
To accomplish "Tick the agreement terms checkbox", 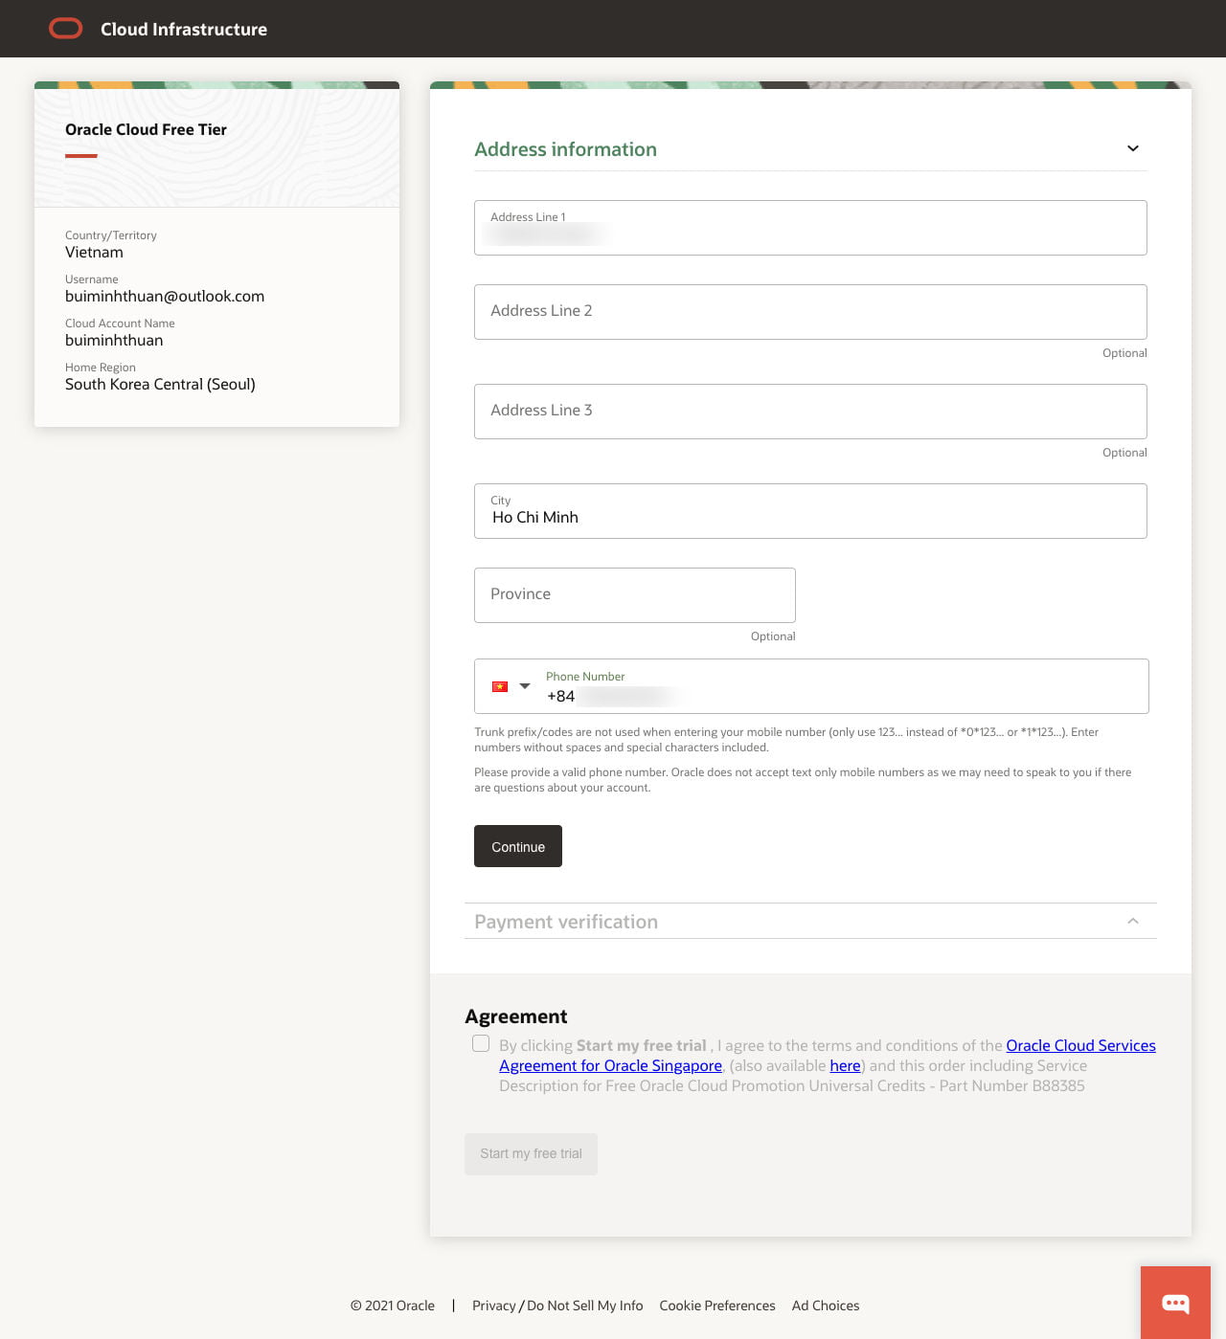I will [x=481, y=1043].
